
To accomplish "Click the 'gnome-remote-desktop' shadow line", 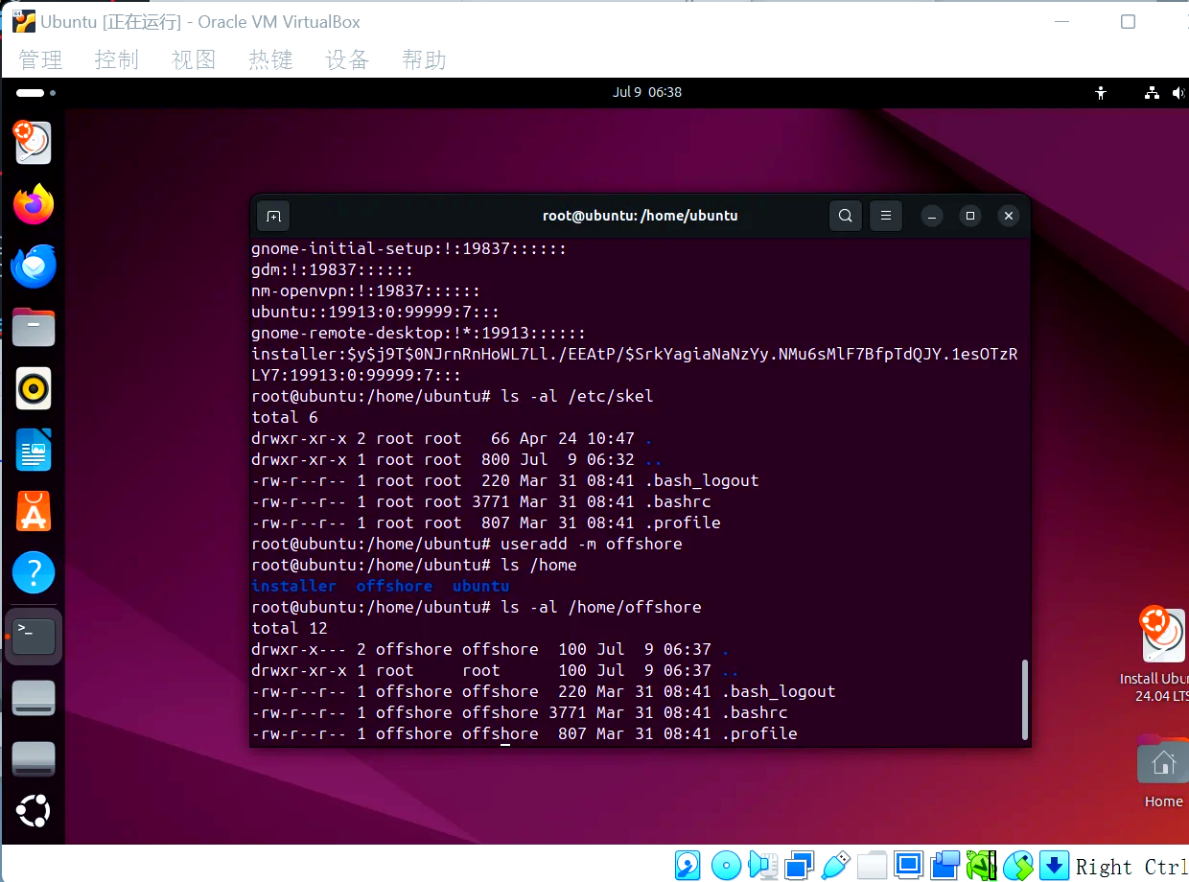I will click(x=418, y=333).
